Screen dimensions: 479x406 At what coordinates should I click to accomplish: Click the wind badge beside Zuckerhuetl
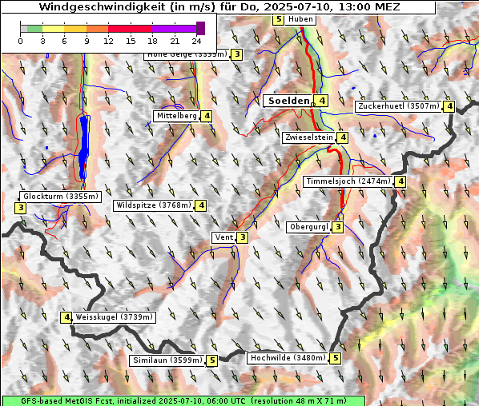[449, 106]
